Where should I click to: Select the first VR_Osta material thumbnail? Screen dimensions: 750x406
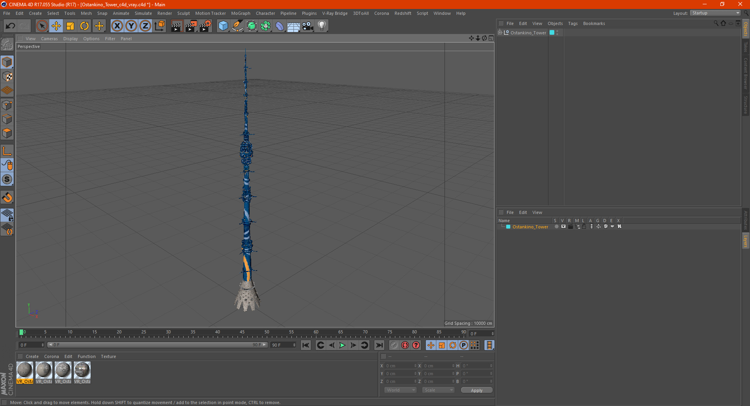(25, 372)
